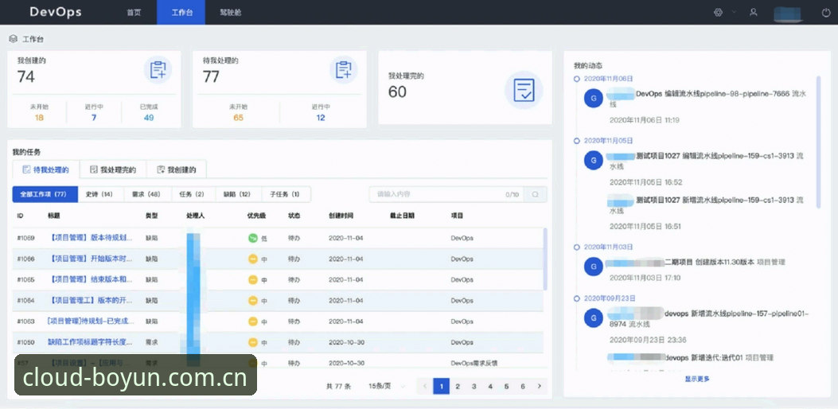The image size is (838, 409).
Task: Click medium priority icon in row #1064
Action: (253, 301)
